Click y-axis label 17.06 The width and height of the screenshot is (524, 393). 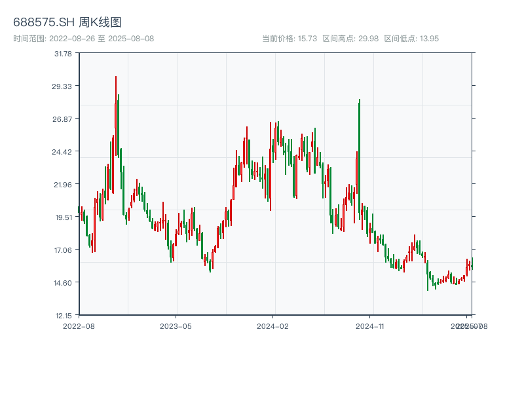click(x=63, y=250)
